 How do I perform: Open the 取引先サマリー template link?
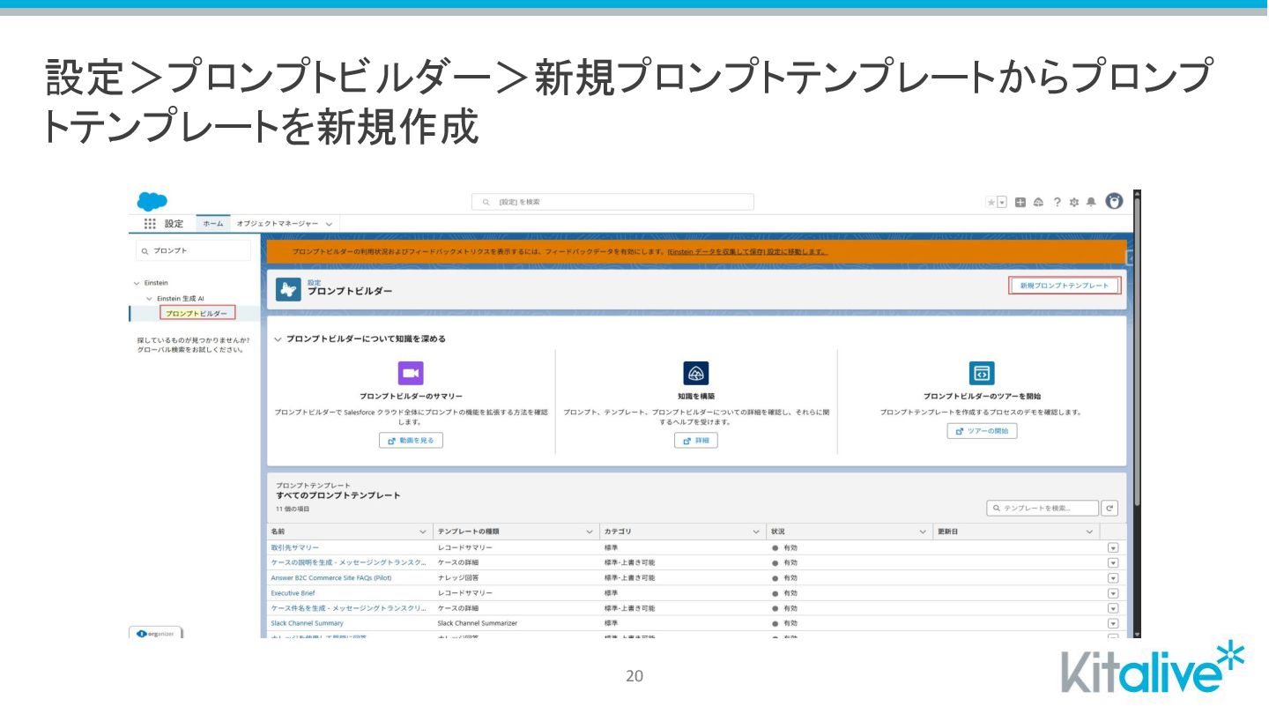[295, 547]
